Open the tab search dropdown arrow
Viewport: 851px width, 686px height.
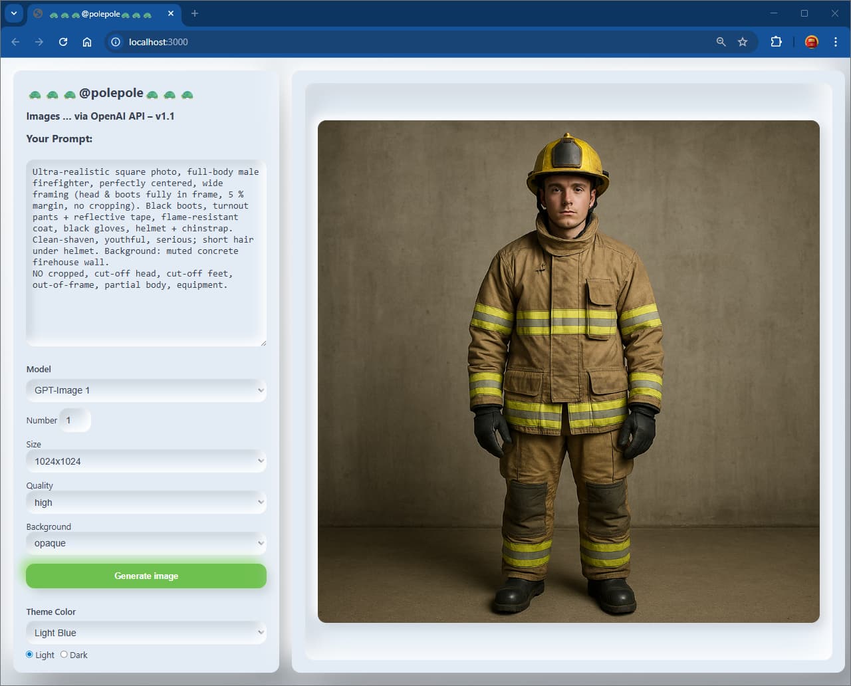pos(14,13)
